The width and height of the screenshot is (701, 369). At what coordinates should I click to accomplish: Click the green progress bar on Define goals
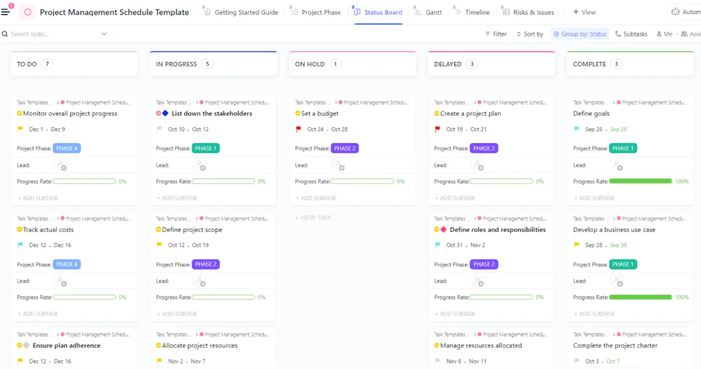click(640, 181)
